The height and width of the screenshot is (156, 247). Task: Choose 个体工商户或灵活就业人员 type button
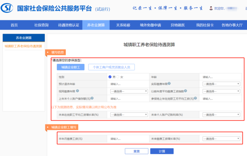[112, 67]
